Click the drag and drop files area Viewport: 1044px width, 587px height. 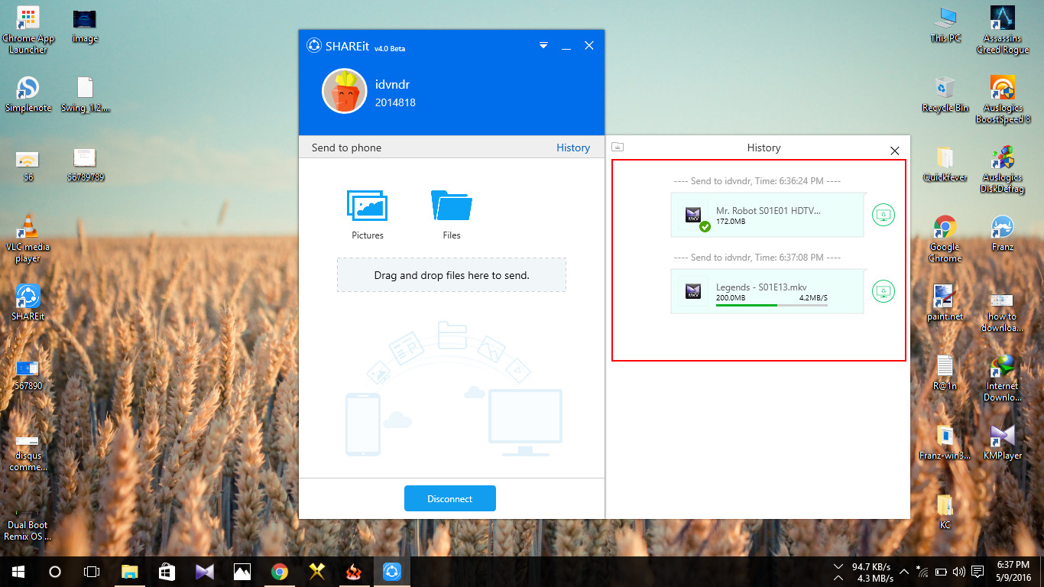[452, 275]
